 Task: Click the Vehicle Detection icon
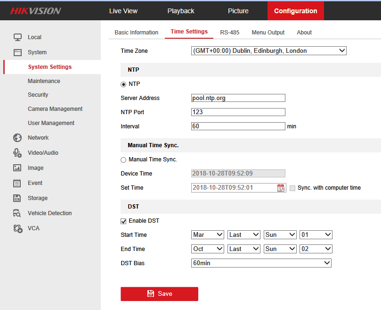pos(17,213)
